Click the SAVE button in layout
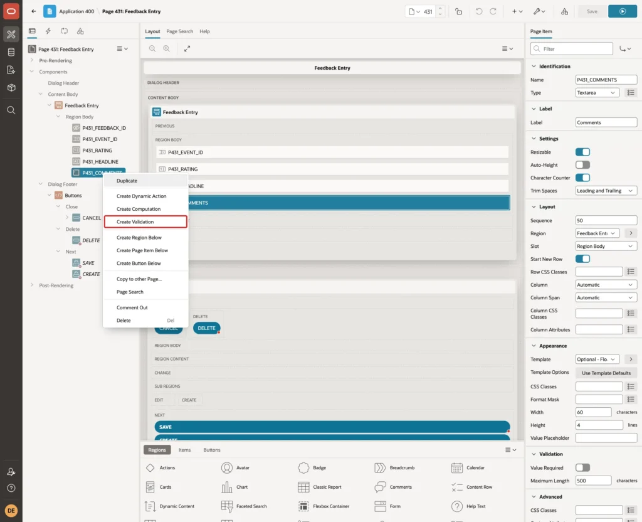Screen dimensions: 642x522 coord(332,427)
